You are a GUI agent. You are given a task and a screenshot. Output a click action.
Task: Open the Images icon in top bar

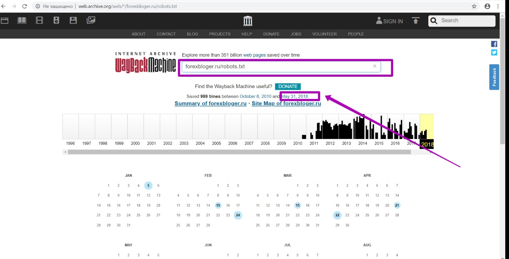click(91, 20)
